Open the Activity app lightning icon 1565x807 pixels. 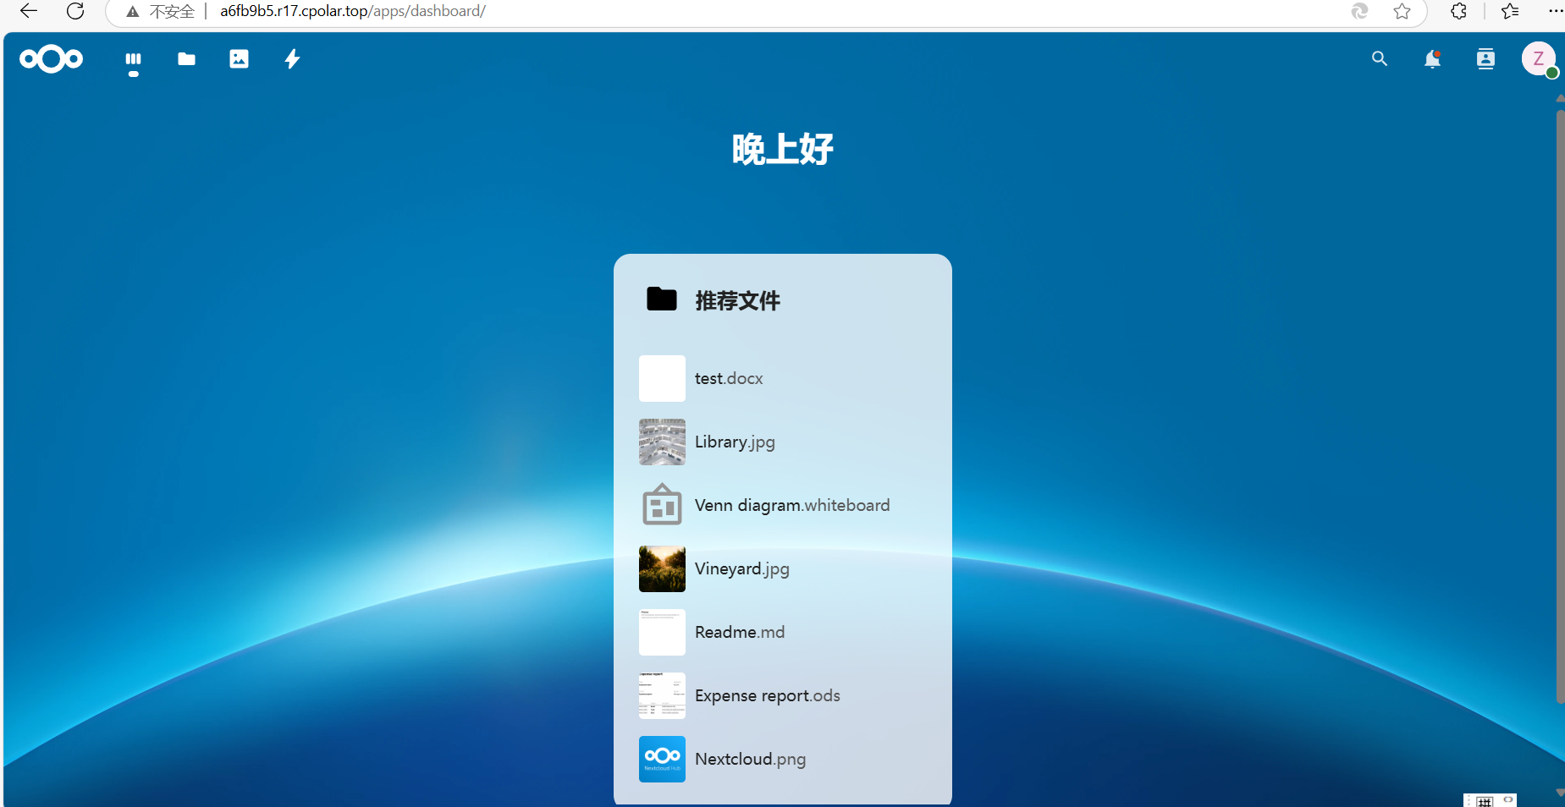click(x=291, y=59)
